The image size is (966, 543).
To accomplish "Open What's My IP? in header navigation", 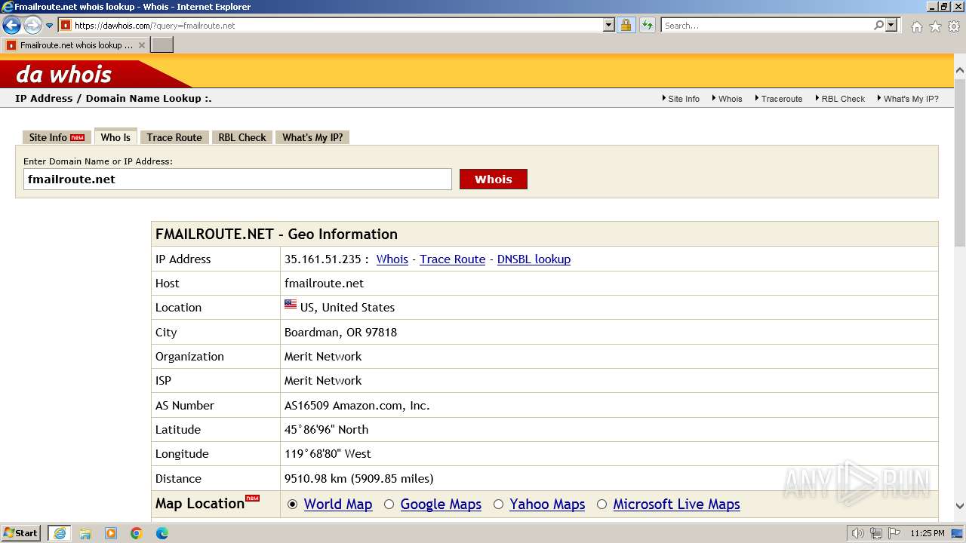I will pyautogui.click(x=911, y=99).
